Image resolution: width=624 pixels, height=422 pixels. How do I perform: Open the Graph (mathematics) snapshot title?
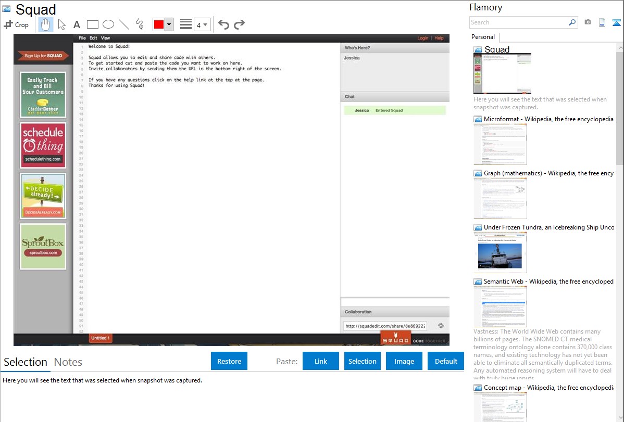pyautogui.click(x=548, y=173)
